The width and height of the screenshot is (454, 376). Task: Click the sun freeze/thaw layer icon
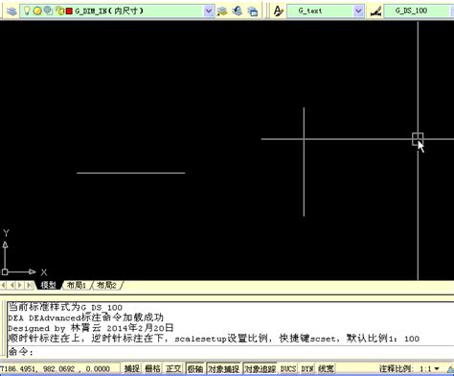[37, 12]
